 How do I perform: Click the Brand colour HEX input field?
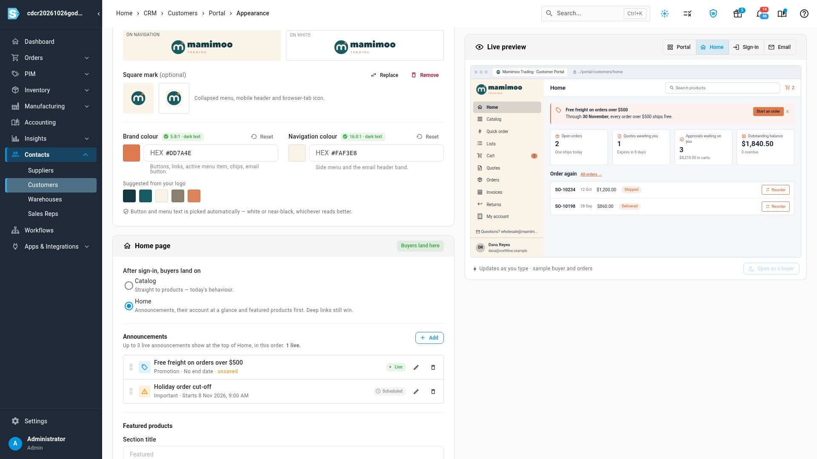point(211,153)
